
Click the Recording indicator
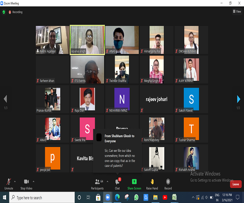tap(15, 12)
